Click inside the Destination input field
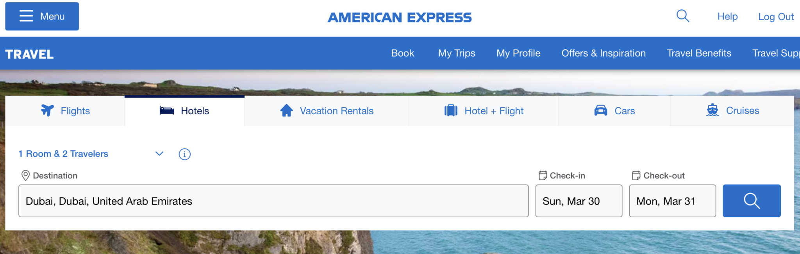This screenshot has width=800, height=254. tap(273, 201)
